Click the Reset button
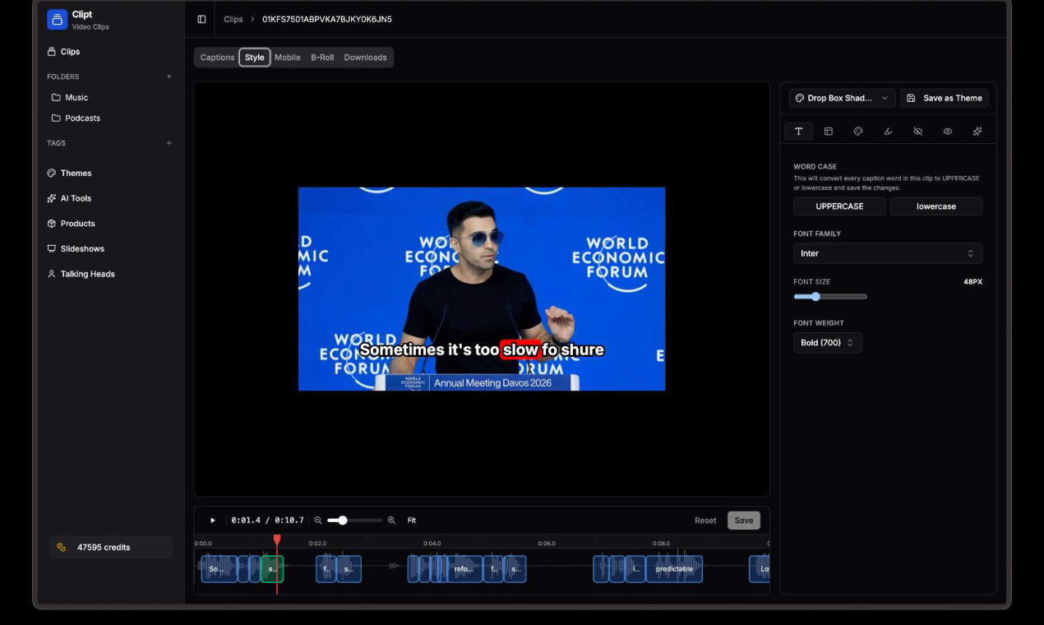 click(x=705, y=521)
